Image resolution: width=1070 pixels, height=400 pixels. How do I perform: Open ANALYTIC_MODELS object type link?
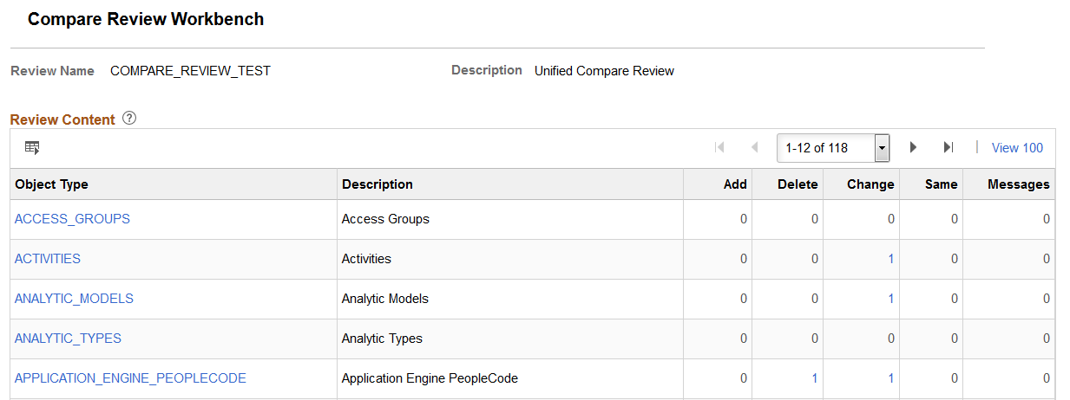[x=74, y=299]
